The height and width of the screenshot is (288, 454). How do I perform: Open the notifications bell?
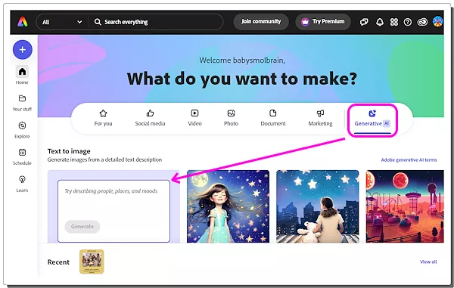click(380, 22)
